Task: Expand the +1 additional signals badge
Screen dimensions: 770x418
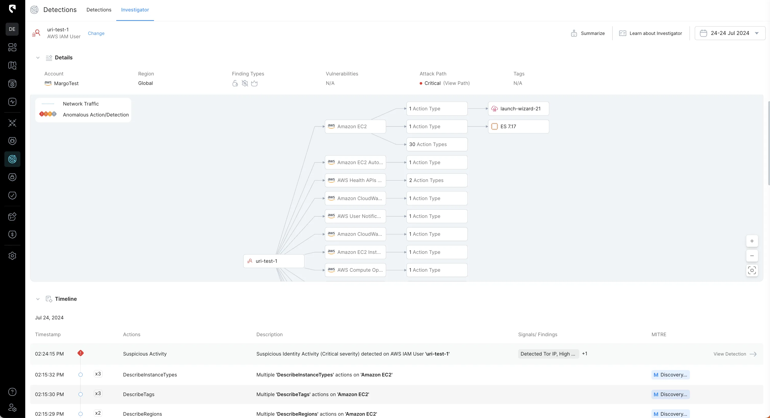Action: (x=585, y=354)
